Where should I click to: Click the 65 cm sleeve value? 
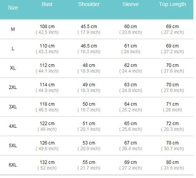(130, 123)
